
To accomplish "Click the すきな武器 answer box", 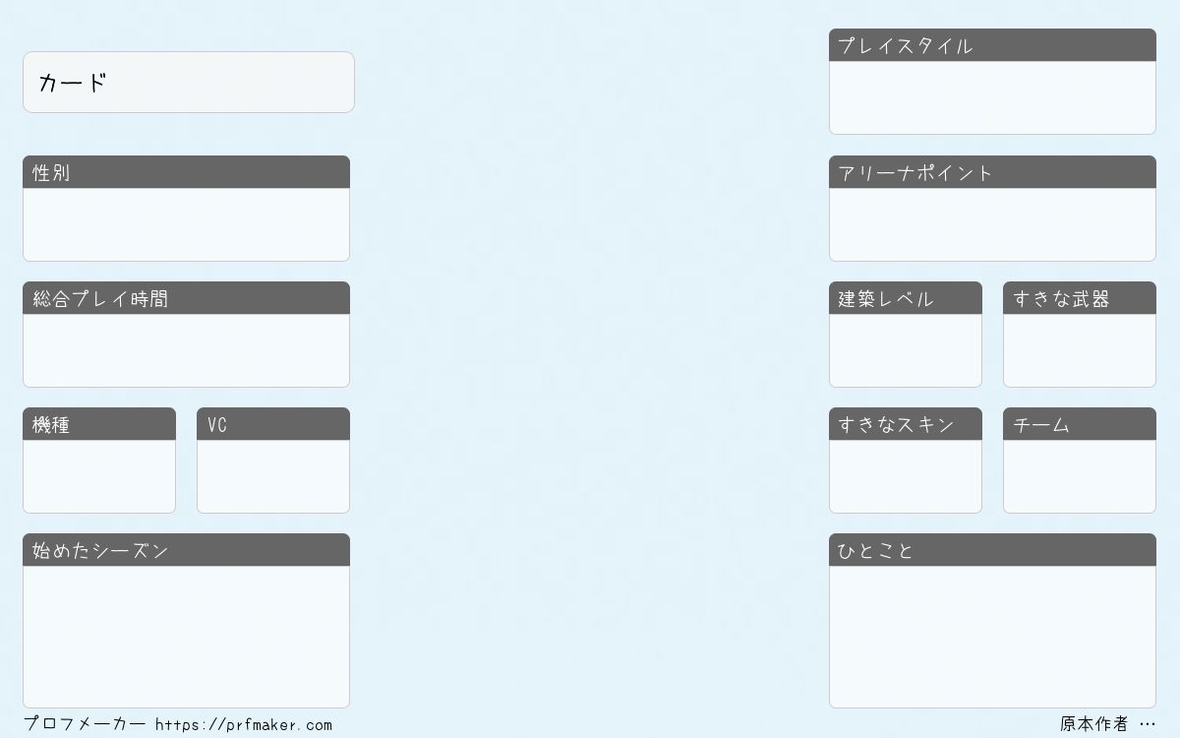I will click(1080, 350).
